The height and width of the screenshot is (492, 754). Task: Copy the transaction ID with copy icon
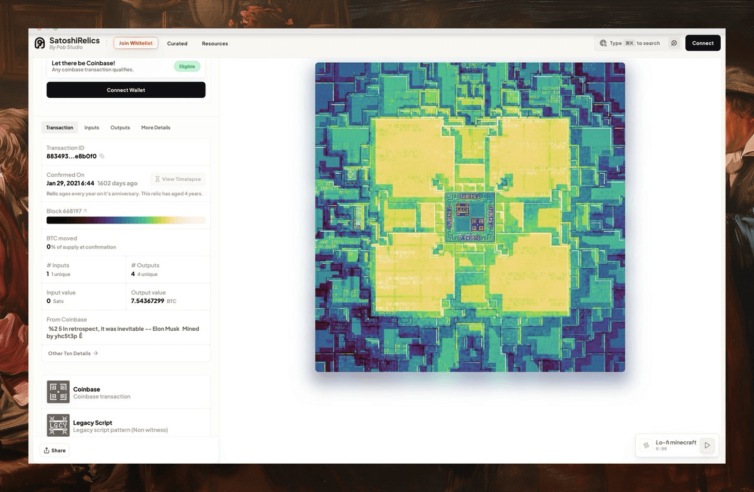102,156
